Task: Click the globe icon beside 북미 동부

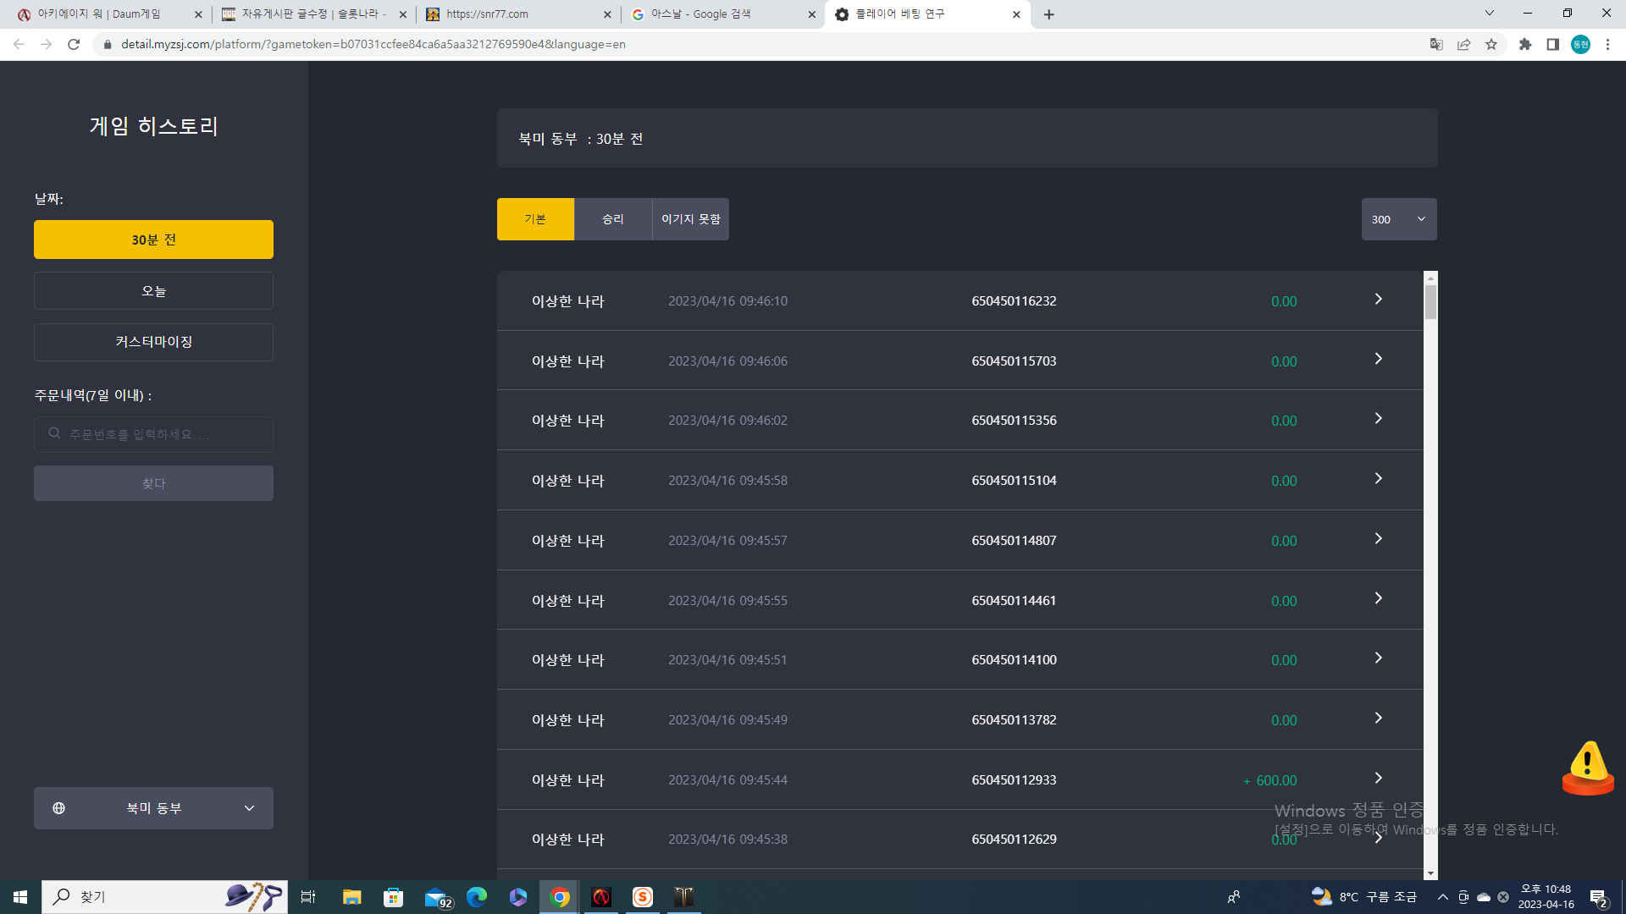Action: (59, 808)
